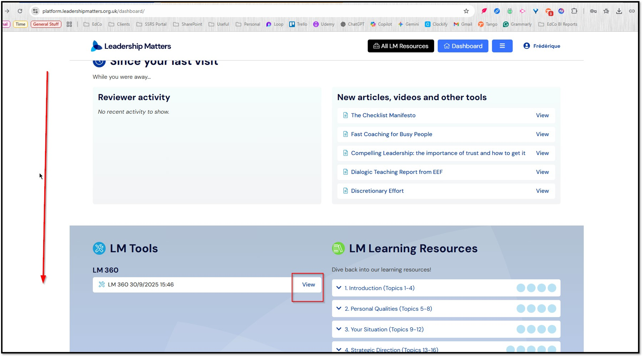
Task: Open the Clockify bookmark
Action: tap(436, 24)
